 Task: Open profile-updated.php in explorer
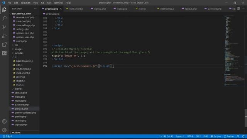click(x=25, y=113)
